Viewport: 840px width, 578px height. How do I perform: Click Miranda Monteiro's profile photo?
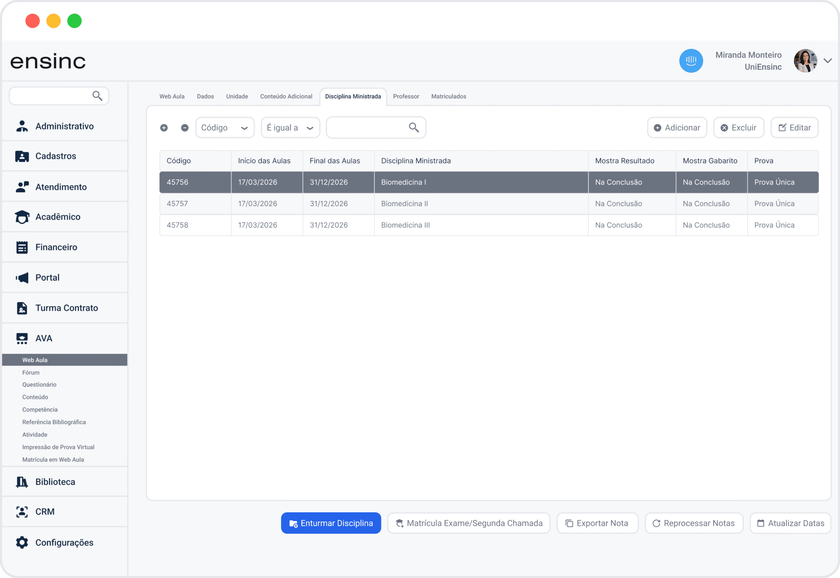coord(805,61)
